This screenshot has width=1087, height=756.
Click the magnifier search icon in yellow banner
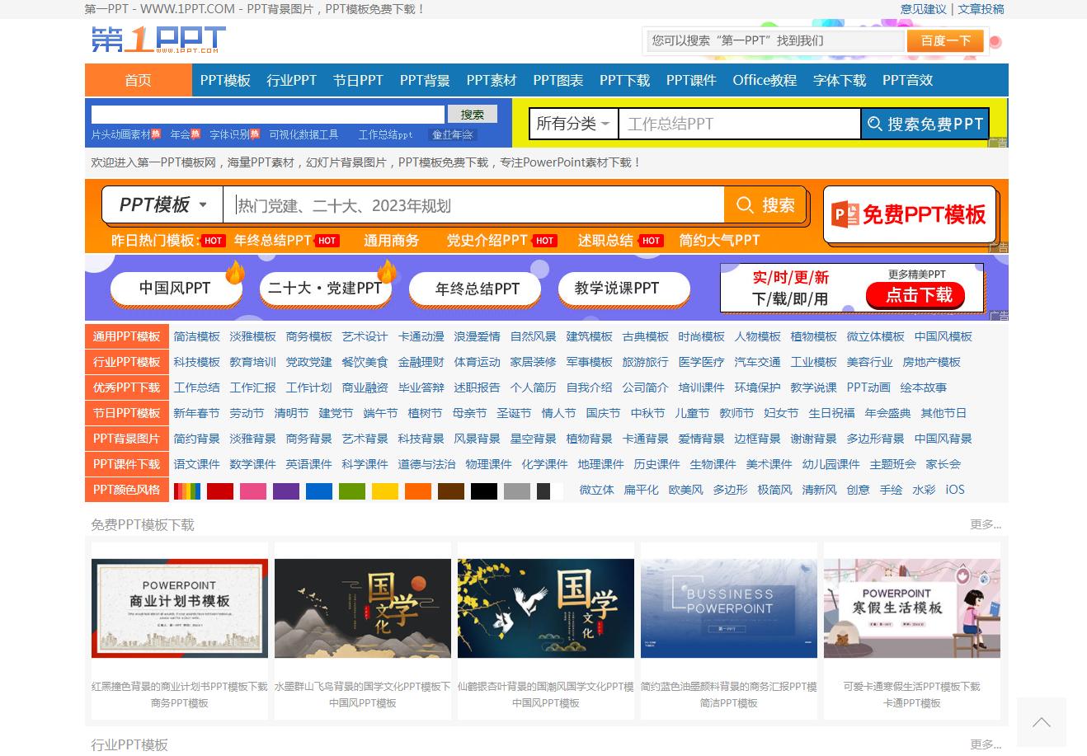click(x=874, y=124)
